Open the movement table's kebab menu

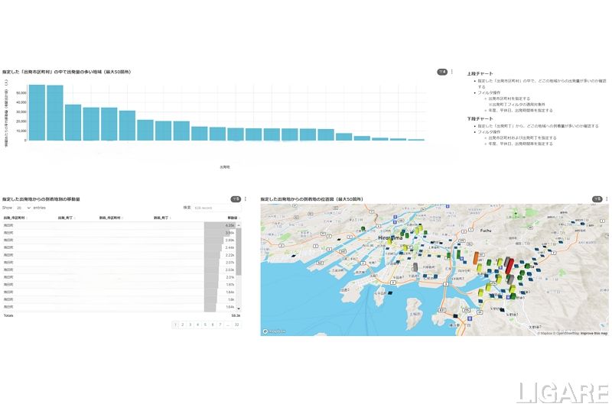tap(246, 199)
